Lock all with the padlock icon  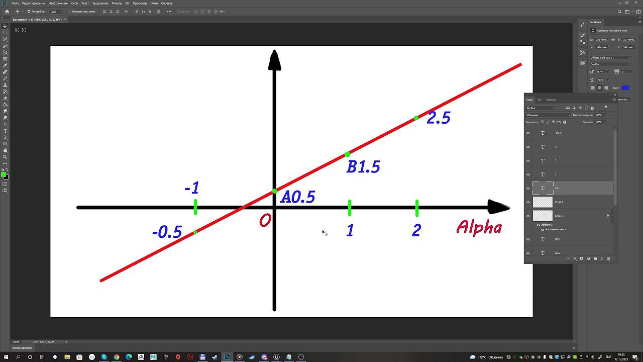point(565,122)
